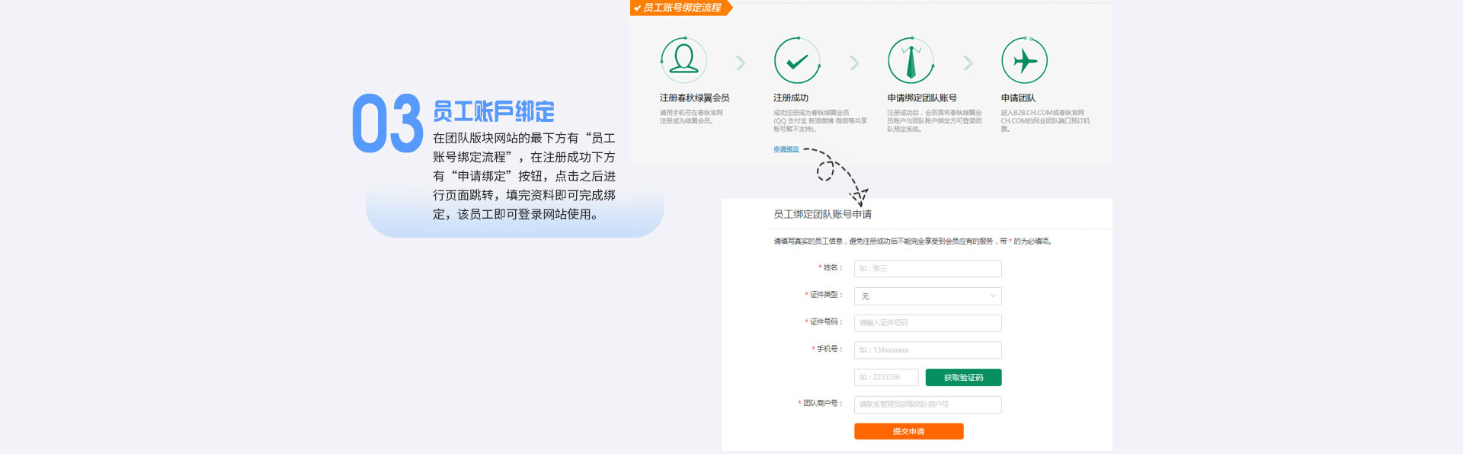This screenshot has width=1463, height=454.
Task: Click the 姓名 input field
Action: pos(927,269)
